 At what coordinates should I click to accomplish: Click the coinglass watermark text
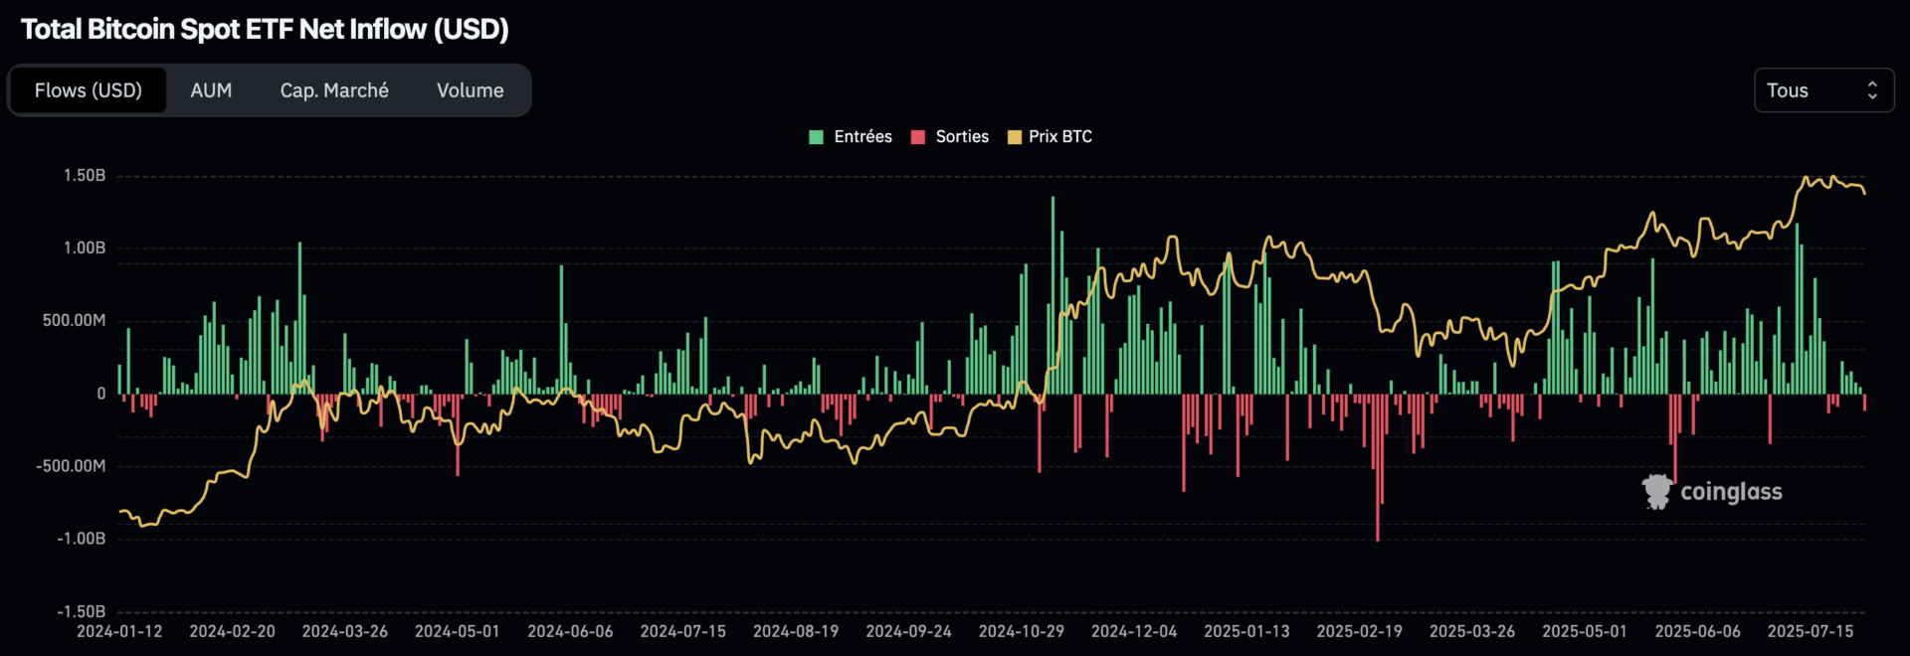coord(1731,492)
